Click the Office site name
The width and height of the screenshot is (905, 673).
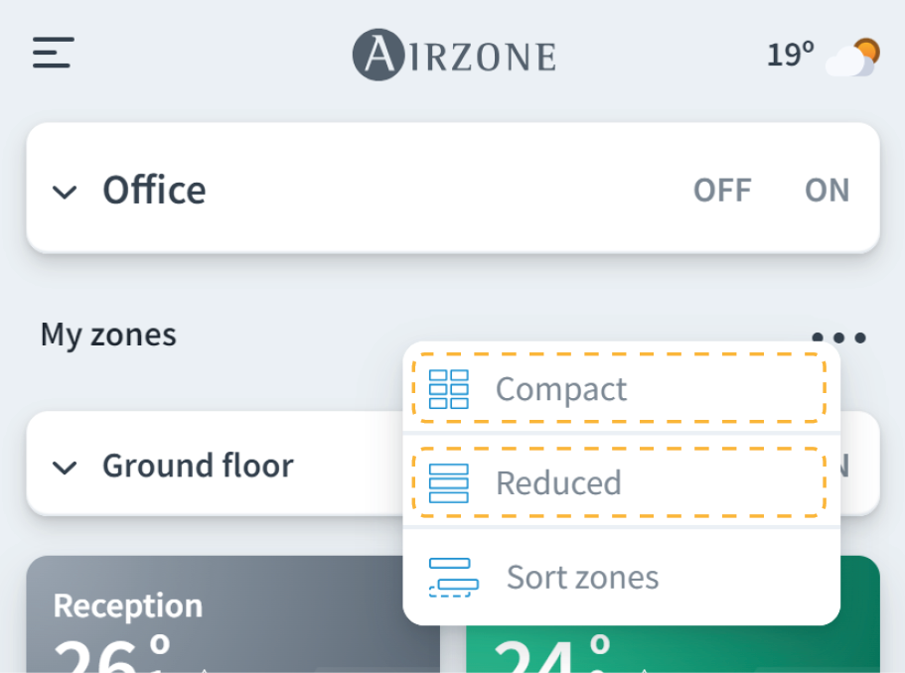(x=154, y=190)
